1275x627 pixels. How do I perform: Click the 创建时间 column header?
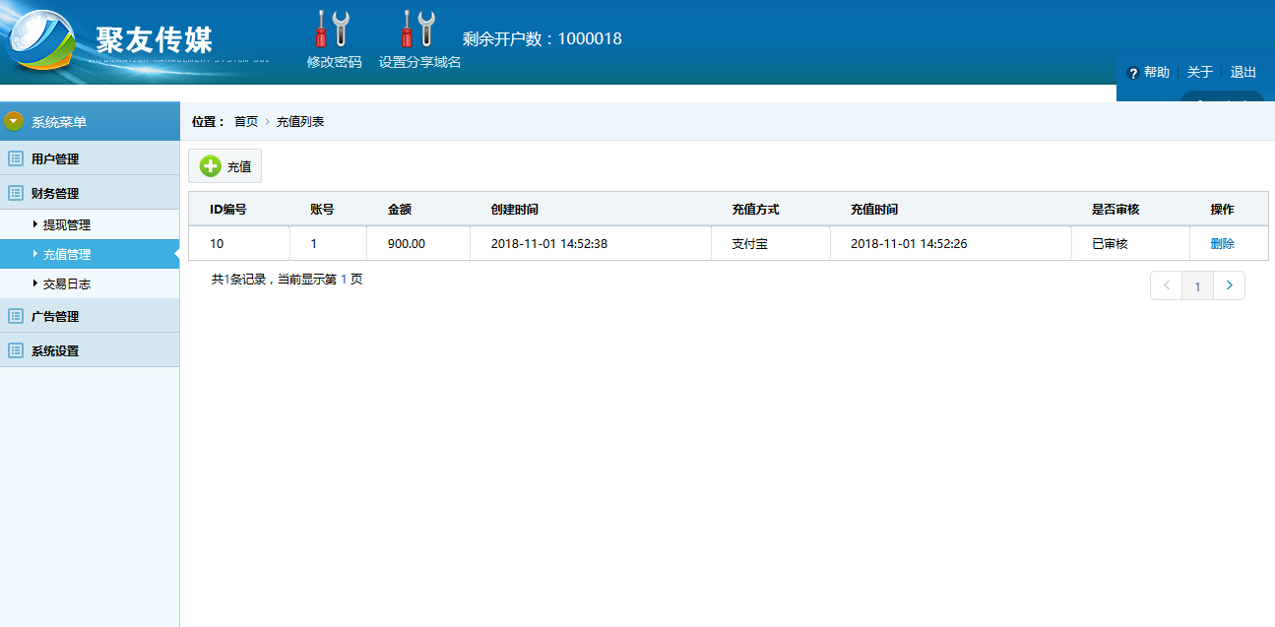click(x=515, y=210)
